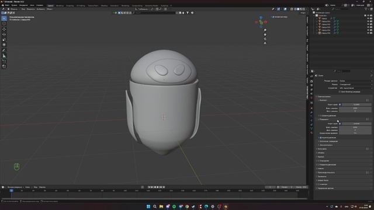The width and height of the screenshot is (374, 210).
Task: Uncheck the render denoising checkbox
Action: tap(321, 138)
